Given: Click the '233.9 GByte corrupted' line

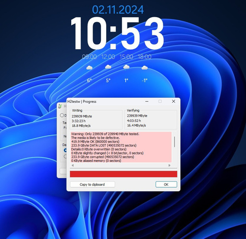Looking at the screenshot, I should (x=103, y=157).
